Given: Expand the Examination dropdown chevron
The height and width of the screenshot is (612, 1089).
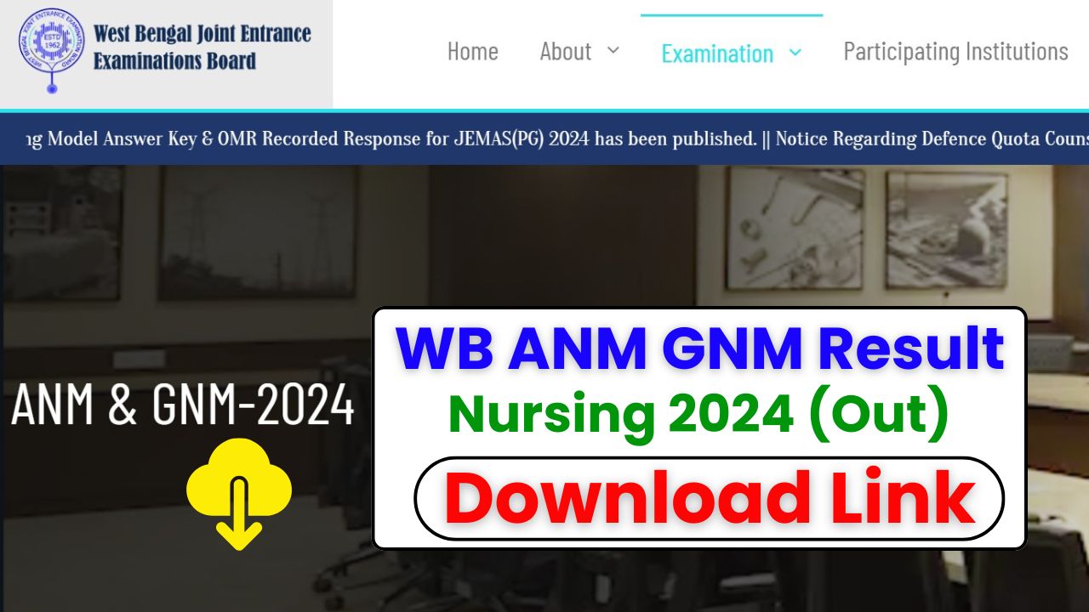Looking at the screenshot, I should [795, 53].
